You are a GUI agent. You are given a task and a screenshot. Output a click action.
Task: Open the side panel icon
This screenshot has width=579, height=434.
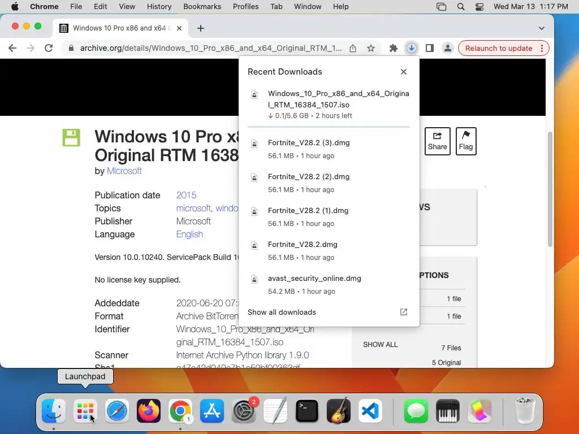(430, 49)
